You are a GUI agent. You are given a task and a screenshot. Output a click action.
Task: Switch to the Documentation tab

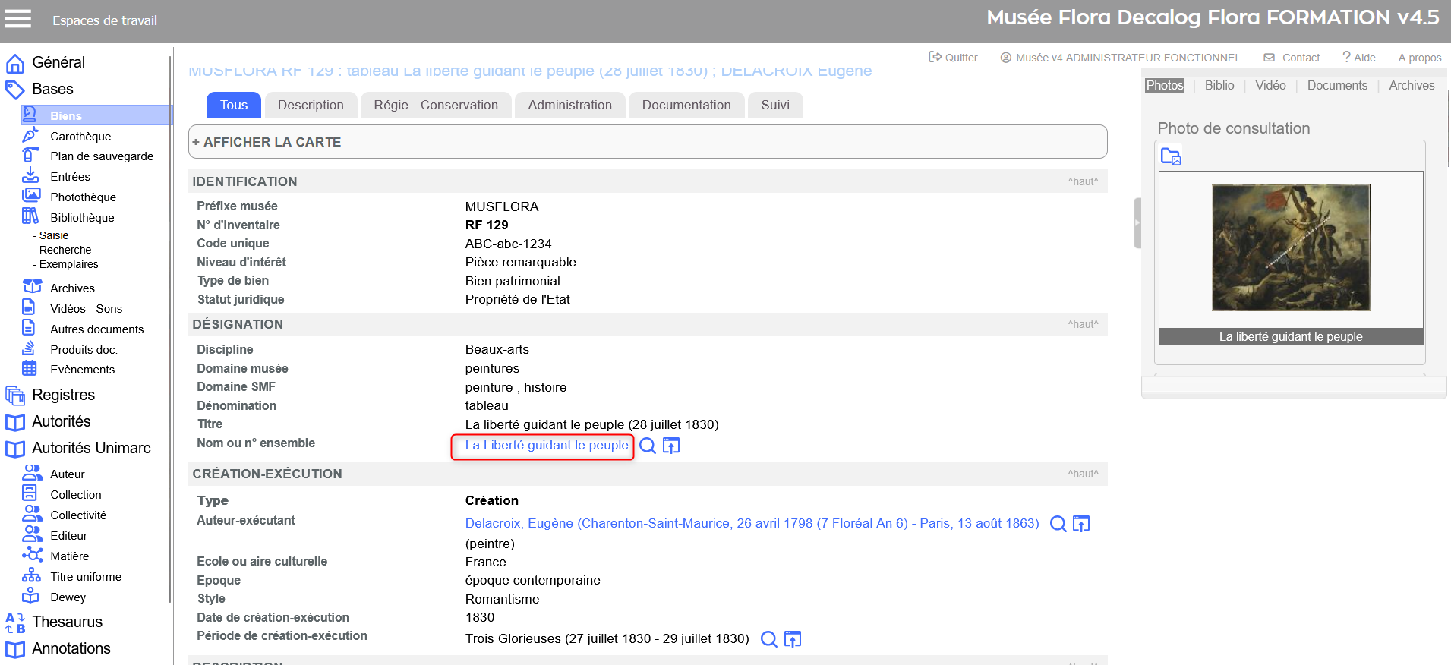pos(686,106)
